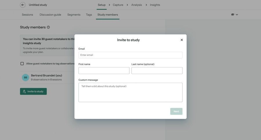
Task: Select the Tags tab
Action: point(89,15)
